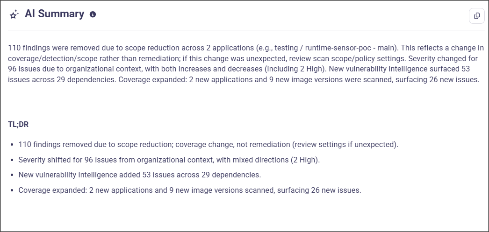Select the bullet about 110 findings removed

click(x=208, y=144)
